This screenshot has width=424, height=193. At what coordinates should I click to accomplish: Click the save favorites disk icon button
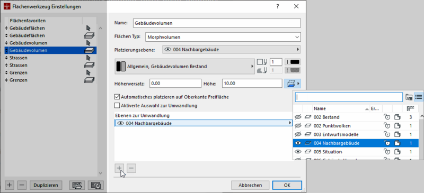96,185
